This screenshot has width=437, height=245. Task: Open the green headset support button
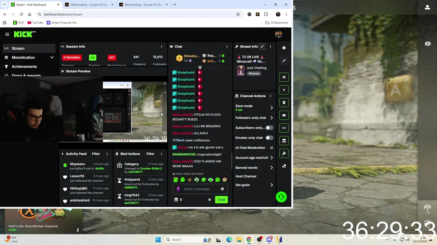(x=281, y=197)
